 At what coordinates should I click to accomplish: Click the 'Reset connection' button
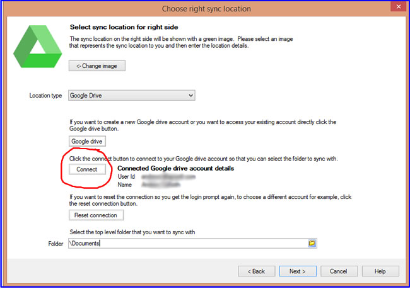[x=97, y=215]
